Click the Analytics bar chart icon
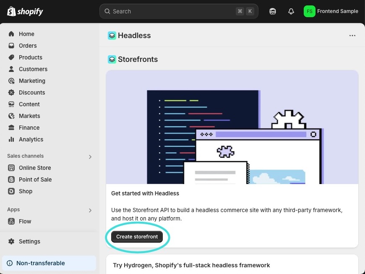The width and height of the screenshot is (365, 274). 11,139
